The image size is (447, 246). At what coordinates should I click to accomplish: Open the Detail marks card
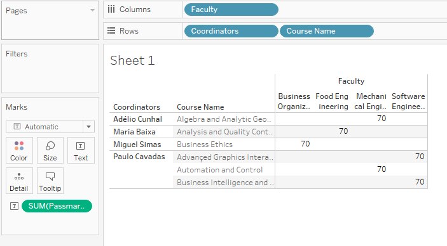pyautogui.click(x=19, y=181)
